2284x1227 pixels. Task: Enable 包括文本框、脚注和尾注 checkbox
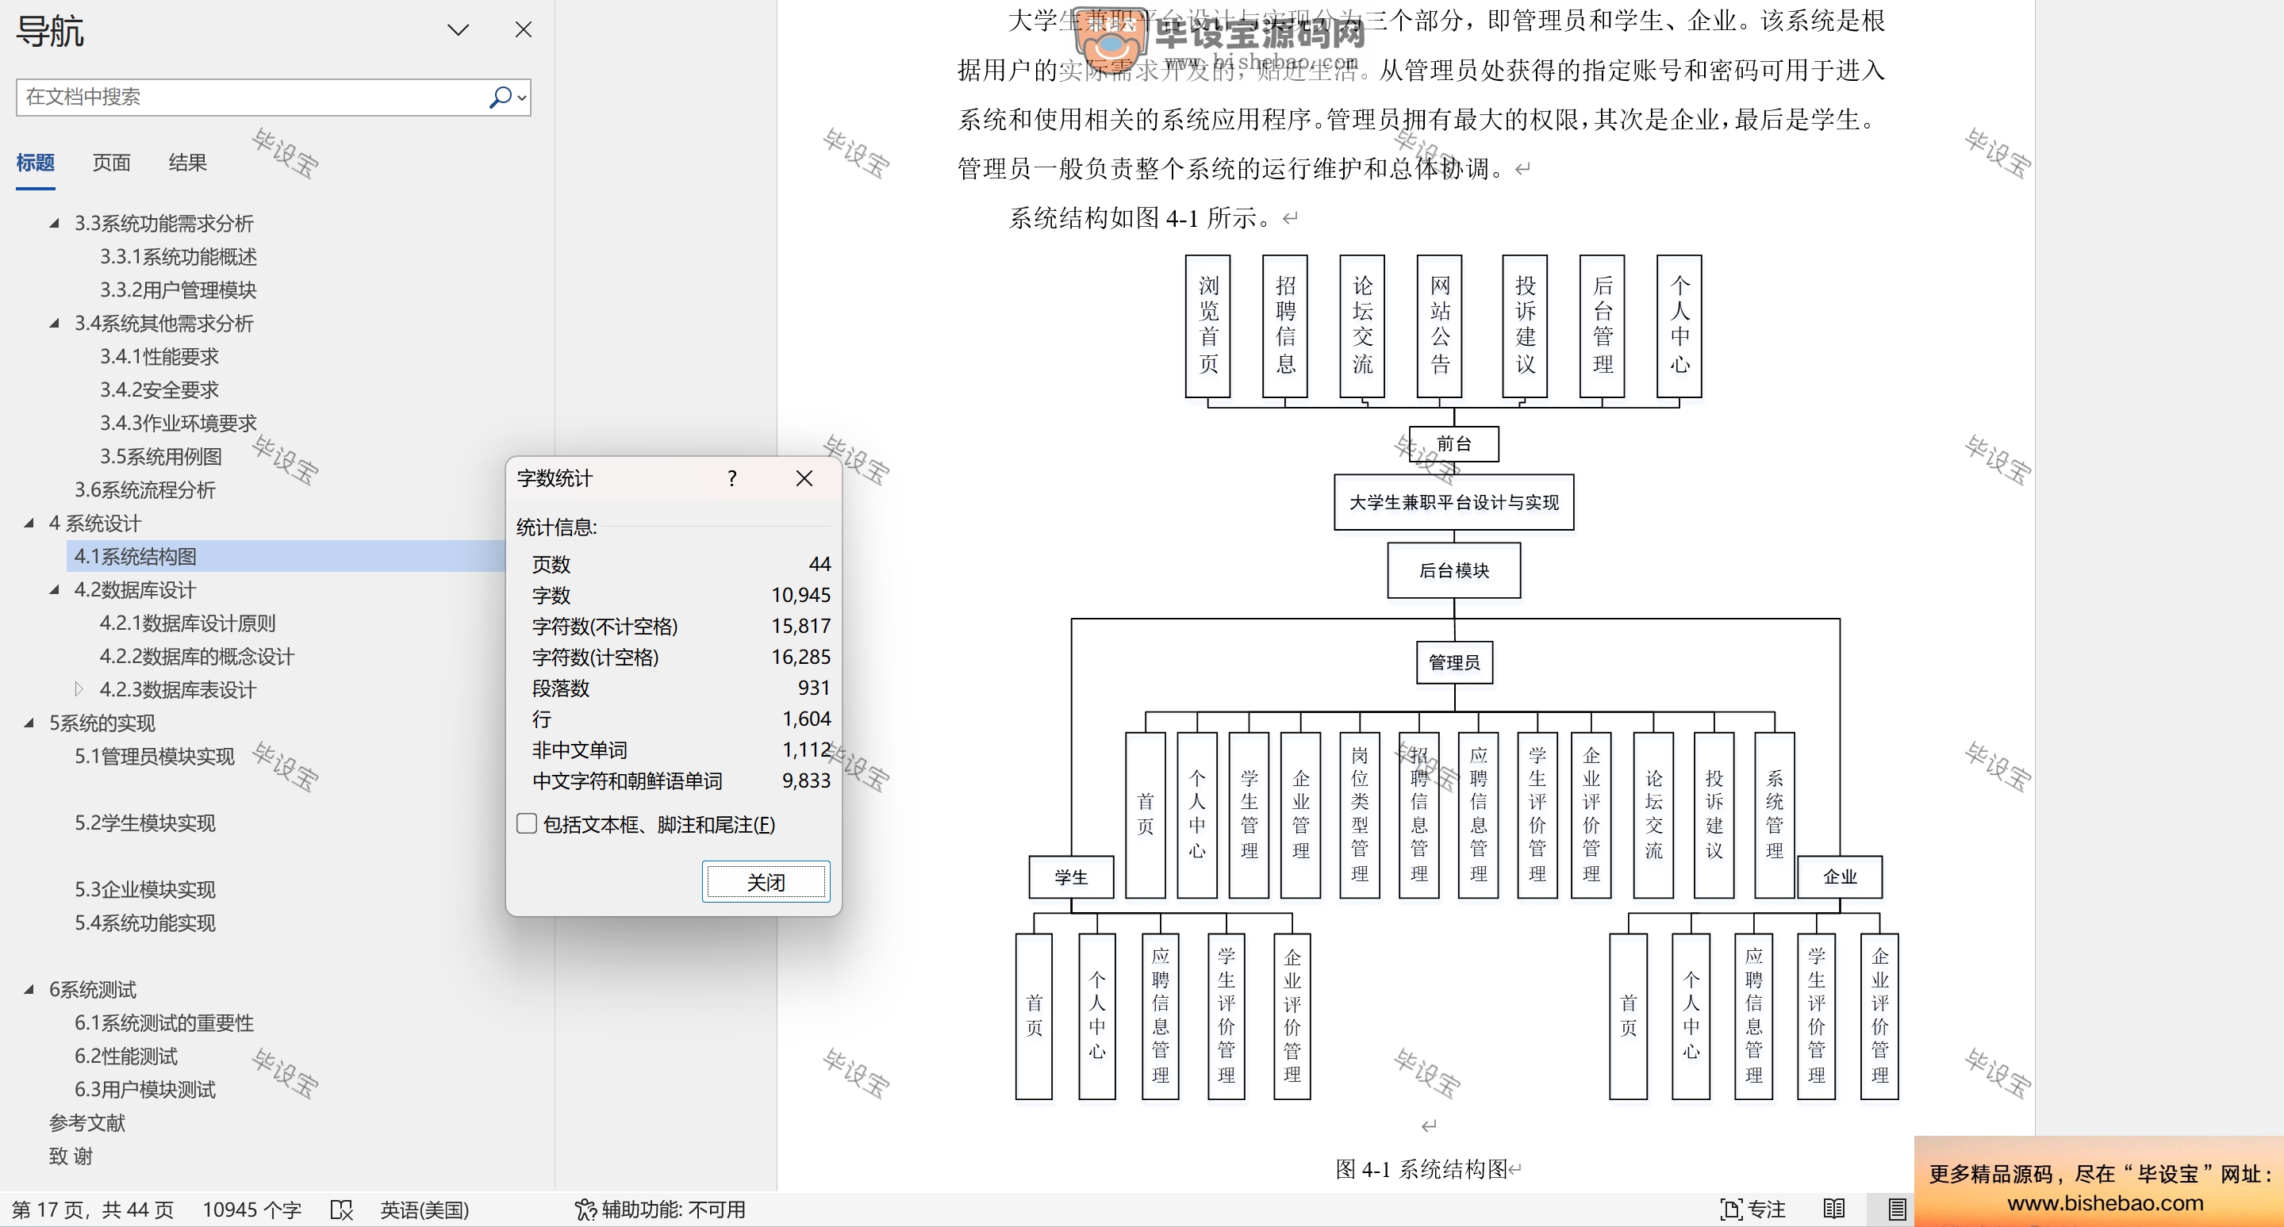527,823
